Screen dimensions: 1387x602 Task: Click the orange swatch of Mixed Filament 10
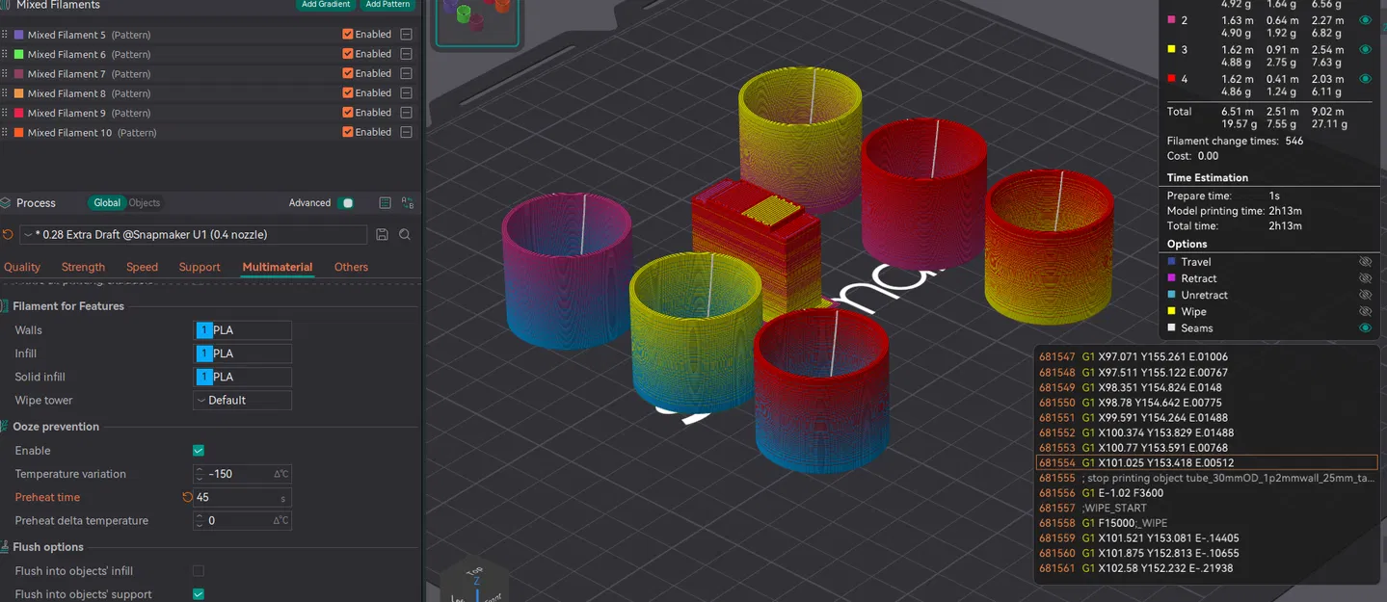coord(18,132)
